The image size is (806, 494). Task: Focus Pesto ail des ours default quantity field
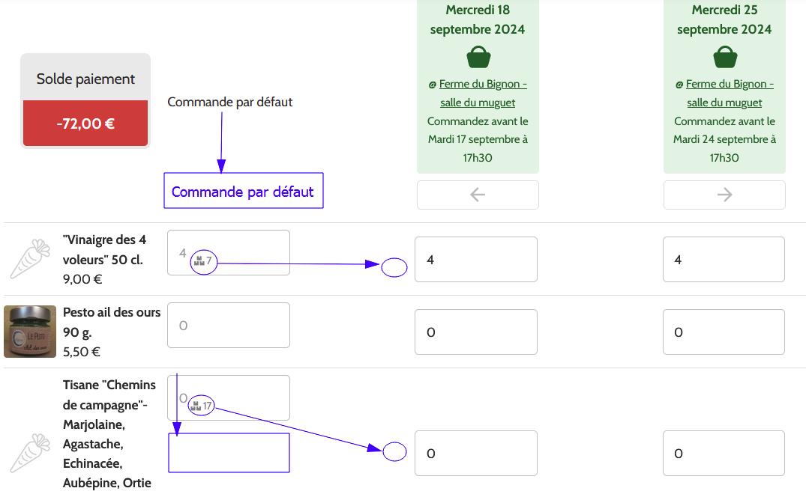tap(228, 326)
